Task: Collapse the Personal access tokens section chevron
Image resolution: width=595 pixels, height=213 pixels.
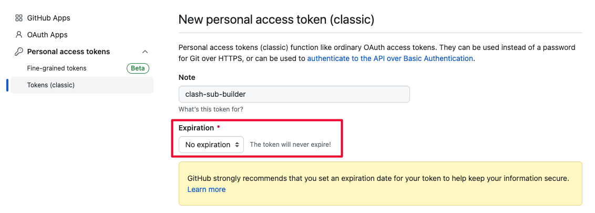Action: [x=145, y=52]
